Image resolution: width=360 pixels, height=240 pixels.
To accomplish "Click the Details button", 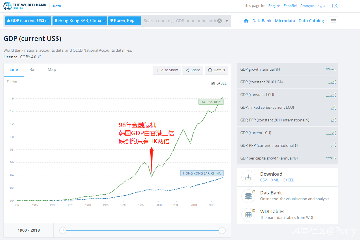I will point(216,70).
